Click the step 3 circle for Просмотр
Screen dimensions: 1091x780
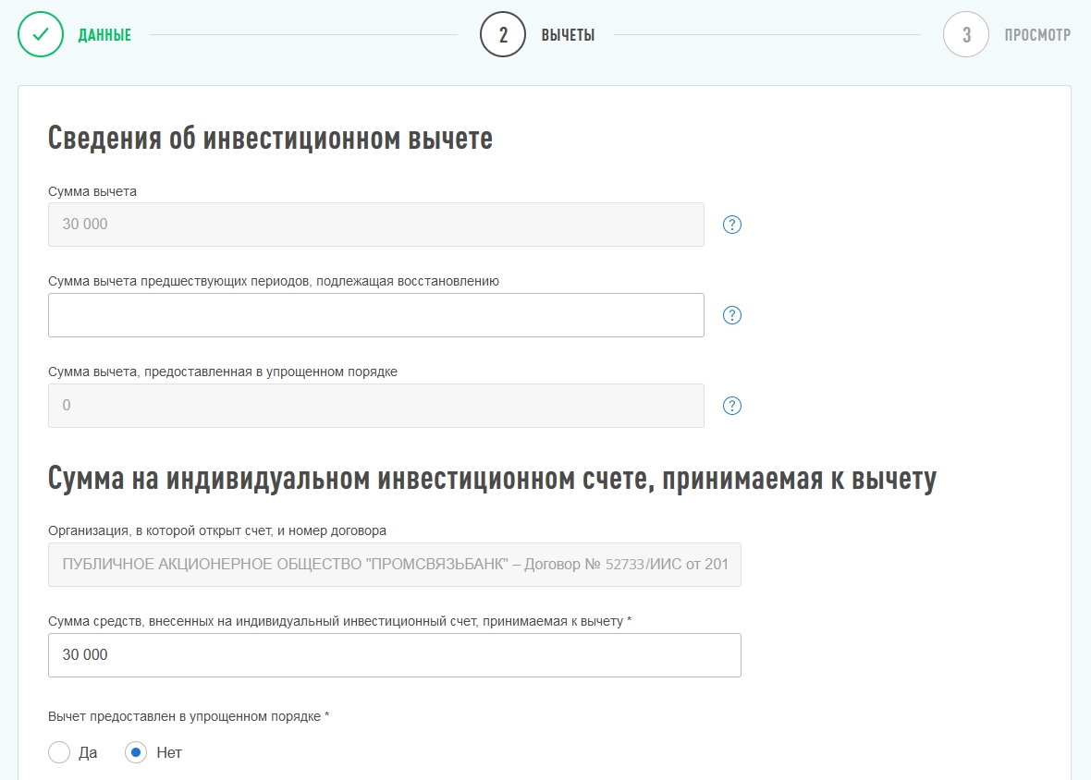tap(966, 34)
